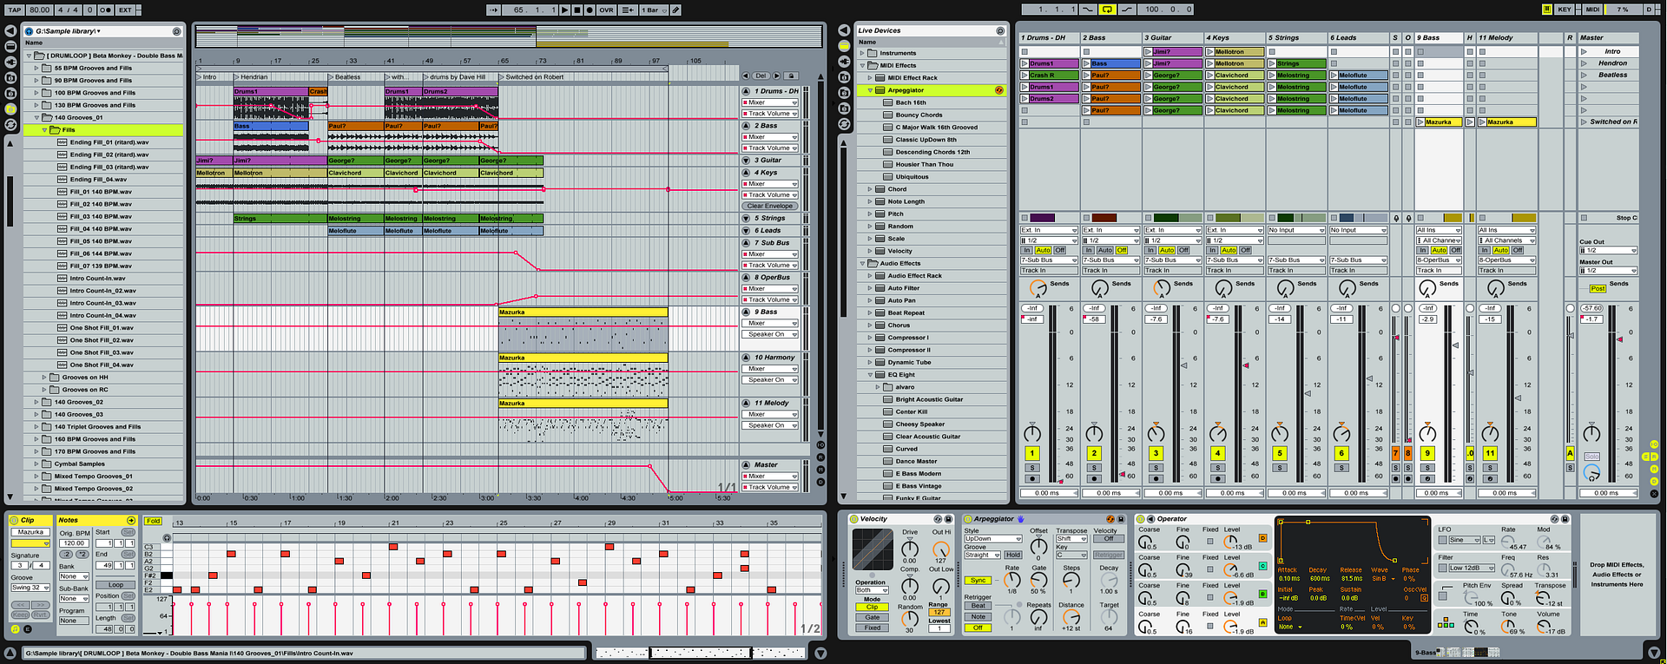1667x664 pixels.
Task: Launch the Drums1 clip in first slot
Action: tap(1025, 63)
